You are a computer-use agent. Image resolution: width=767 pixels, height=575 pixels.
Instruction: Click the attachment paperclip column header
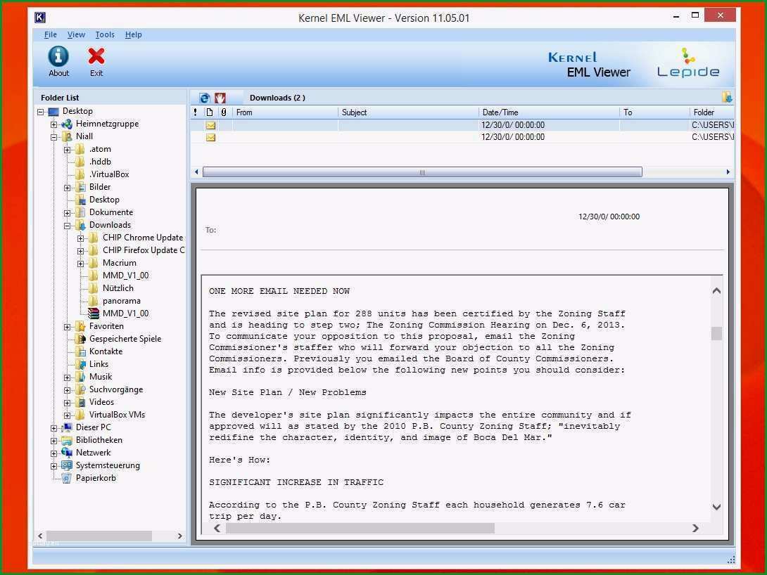pyautogui.click(x=224, y=112)
